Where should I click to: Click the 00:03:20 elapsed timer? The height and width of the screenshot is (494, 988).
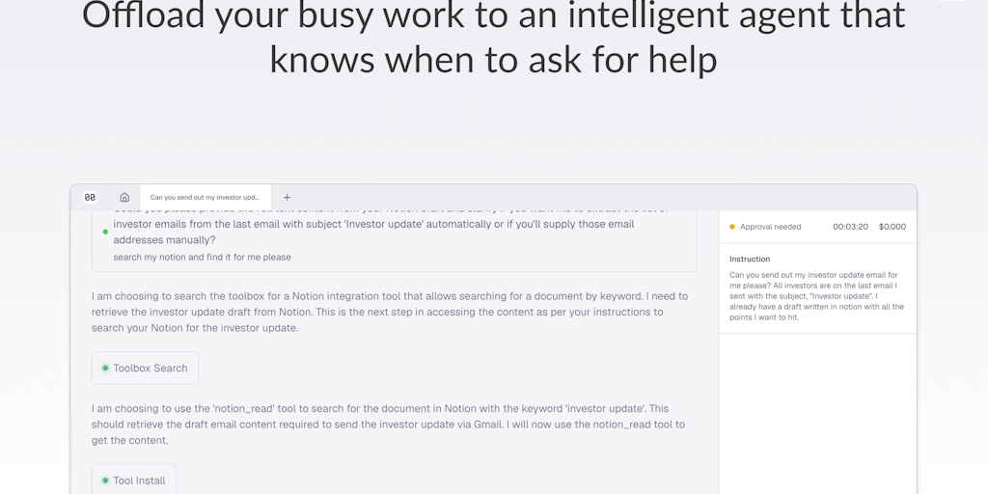click(x=850, y=227)
